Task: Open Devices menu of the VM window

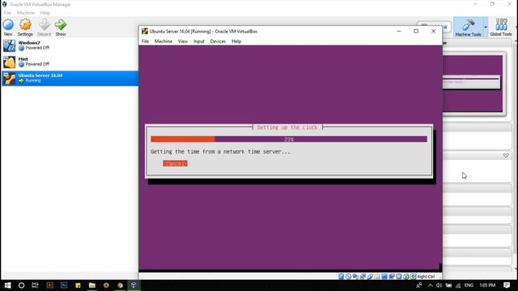Action: pos(218,41)
